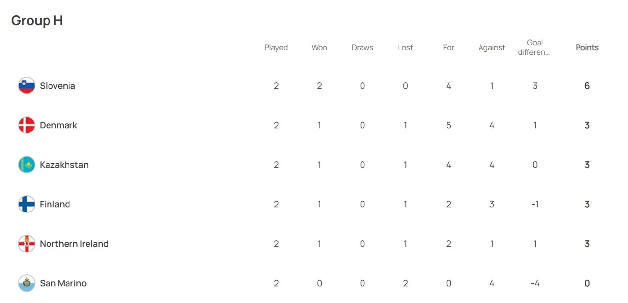Click the Finland flag icon
Image resolution: width=628 pixels, height=303 pixels.
click(x=26, y=204)
